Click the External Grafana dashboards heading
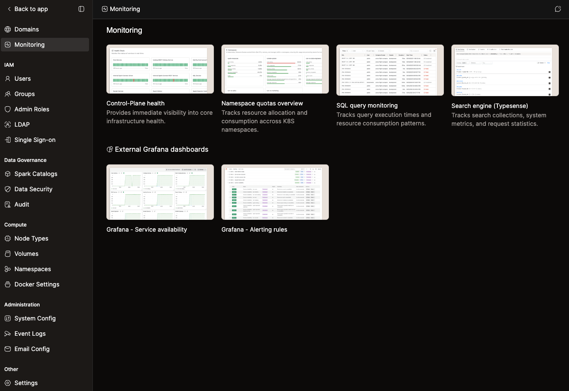This screenshot has height=391, width=569. click(162, 149)
